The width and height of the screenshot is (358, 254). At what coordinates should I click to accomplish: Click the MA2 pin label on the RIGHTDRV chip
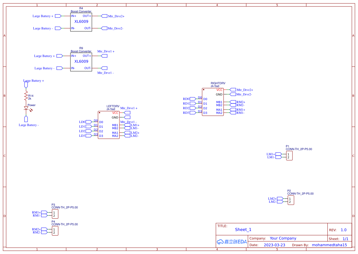(219, 113)
